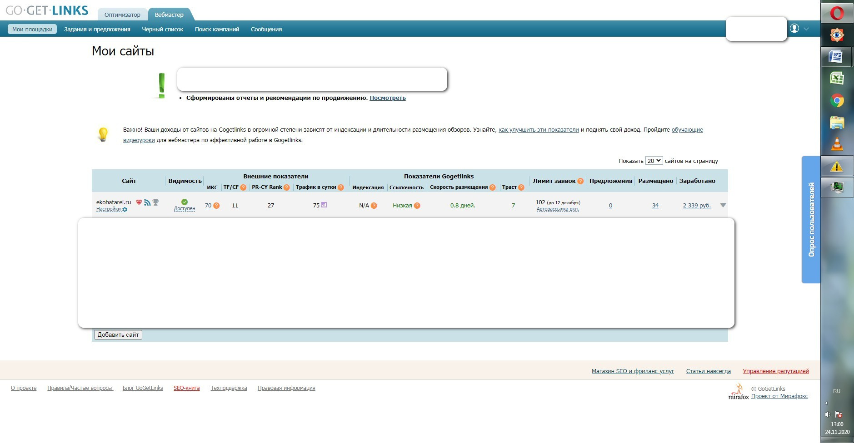Open the Опрос пользователей side tab
The height and width of the screenshot is (443, 854).
[811, 220]
